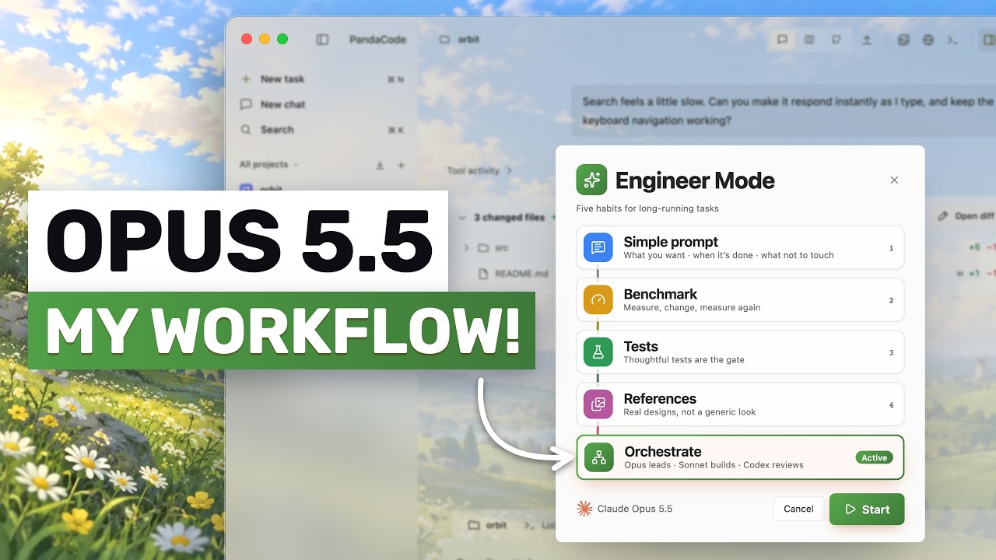Open the chat view toolbar icon
The width and height of the screenshot is (996, 560).
(782, 40)
